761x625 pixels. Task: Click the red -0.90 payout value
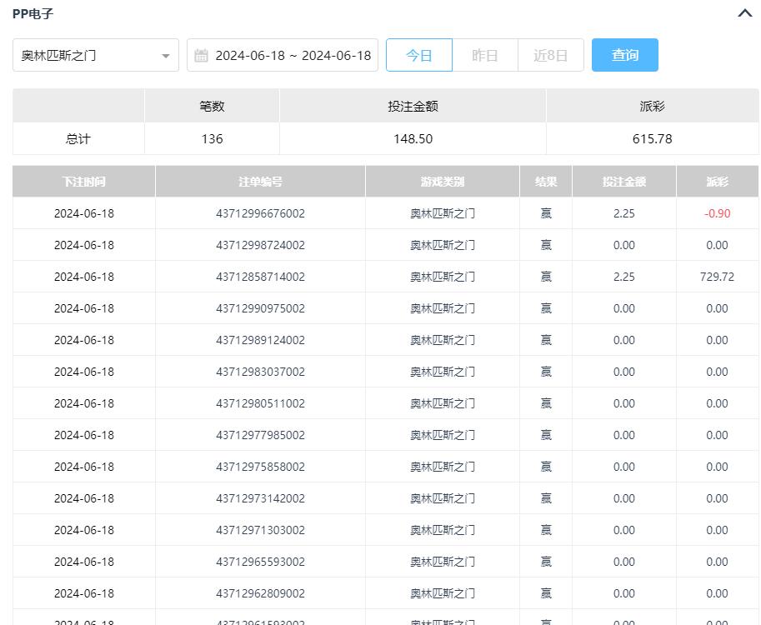tap(717, 213)
